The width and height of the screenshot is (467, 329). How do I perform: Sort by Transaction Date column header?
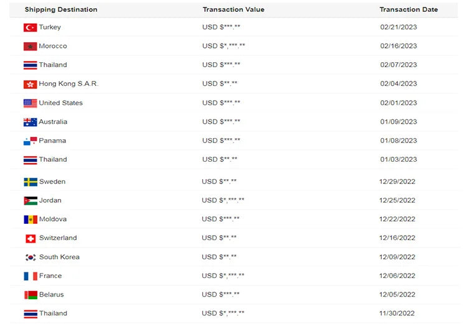tap(408, 10)
